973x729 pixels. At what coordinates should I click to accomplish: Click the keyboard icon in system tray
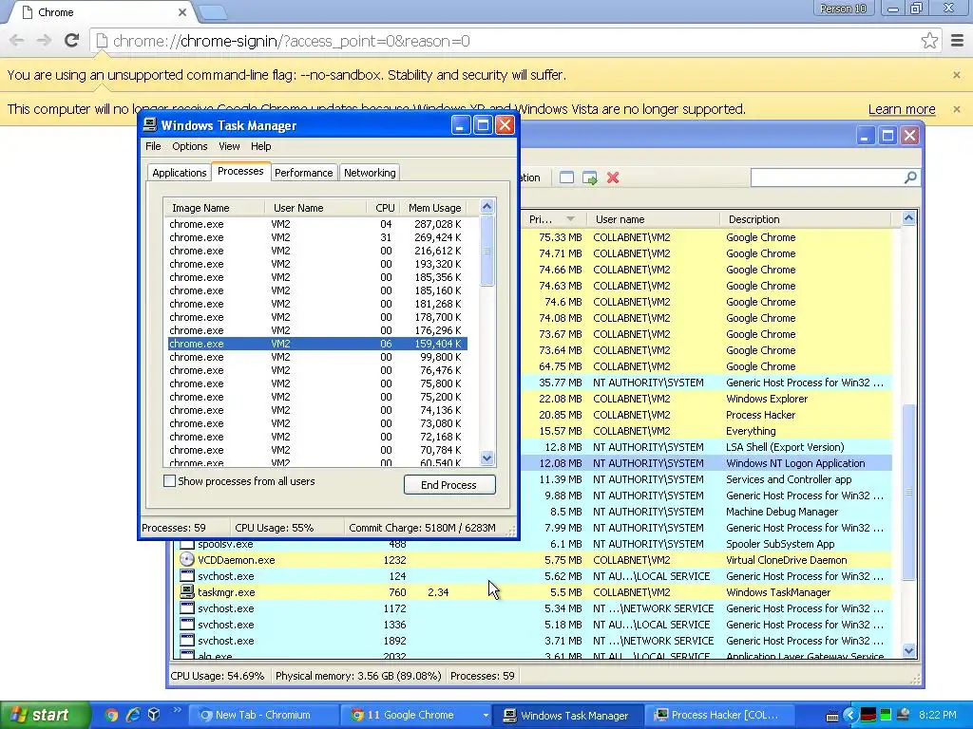coord(832,716)
